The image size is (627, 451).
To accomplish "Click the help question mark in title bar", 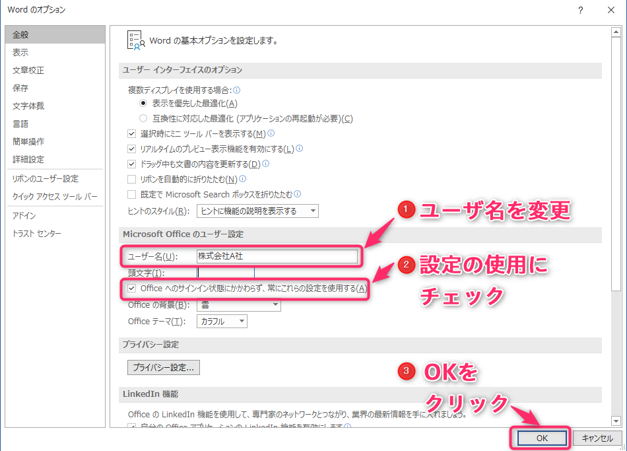I will tap(580, 10).
